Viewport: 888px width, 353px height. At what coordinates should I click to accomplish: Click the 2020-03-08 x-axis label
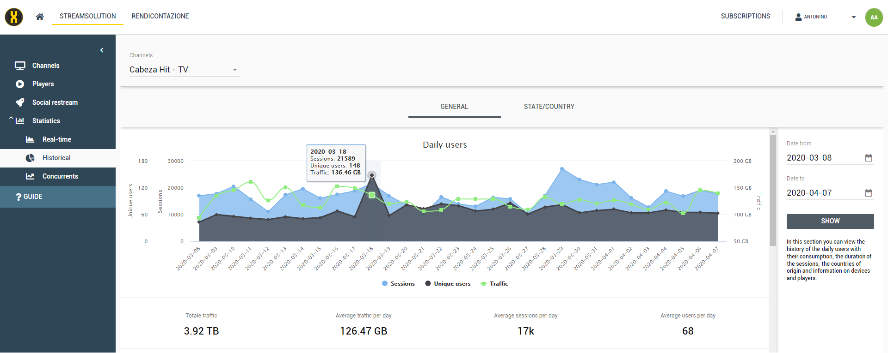[x=188, y=259]
